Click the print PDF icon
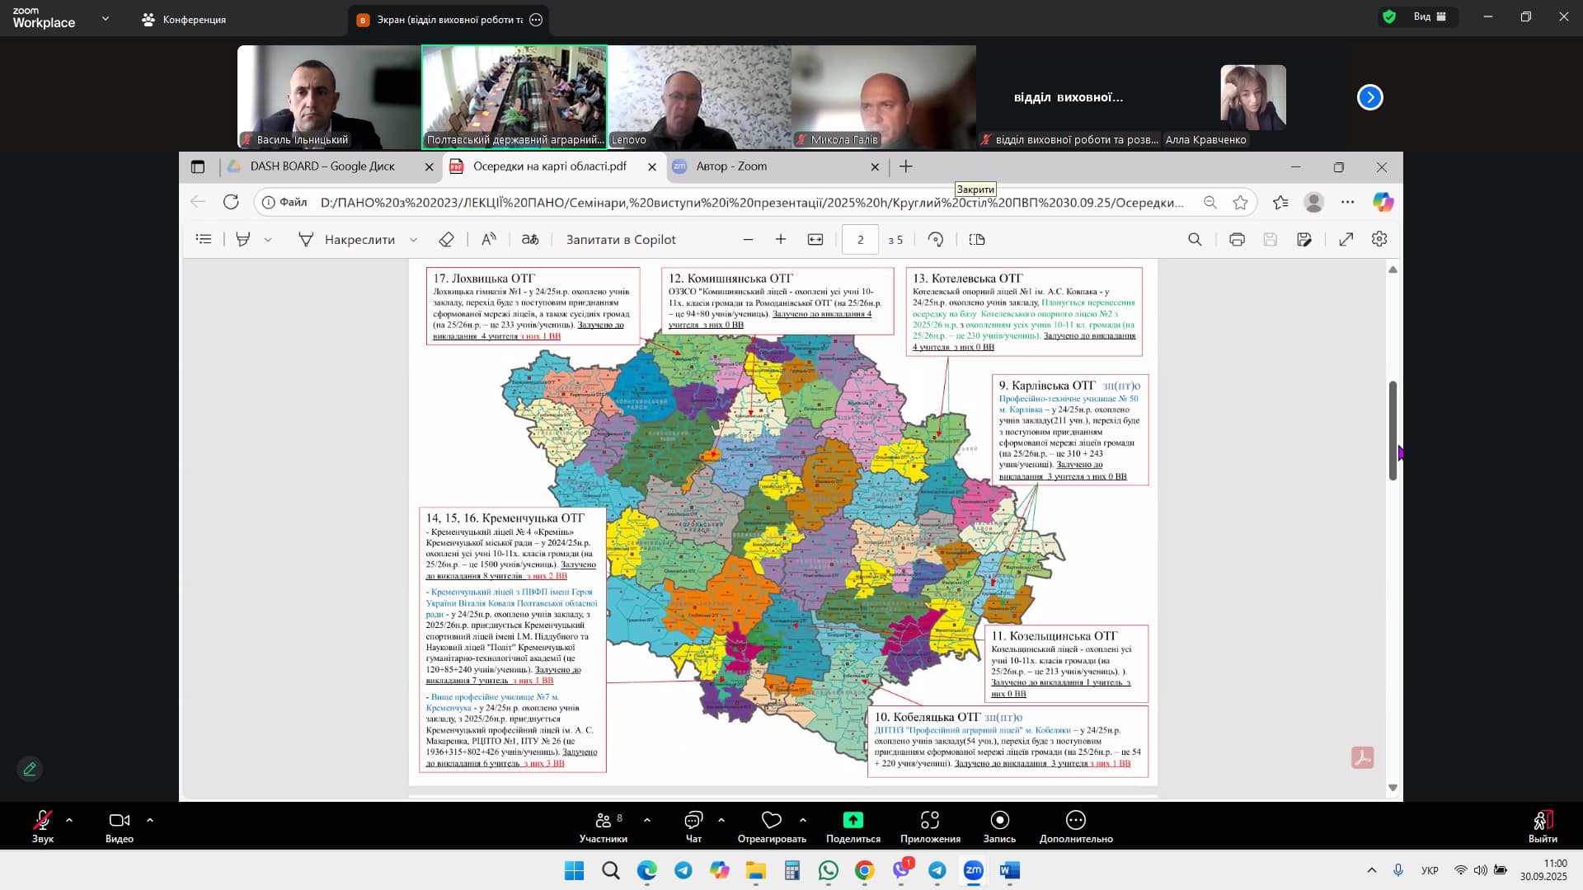Viewport: 1583px width, 890px height. click(1237, 240)
